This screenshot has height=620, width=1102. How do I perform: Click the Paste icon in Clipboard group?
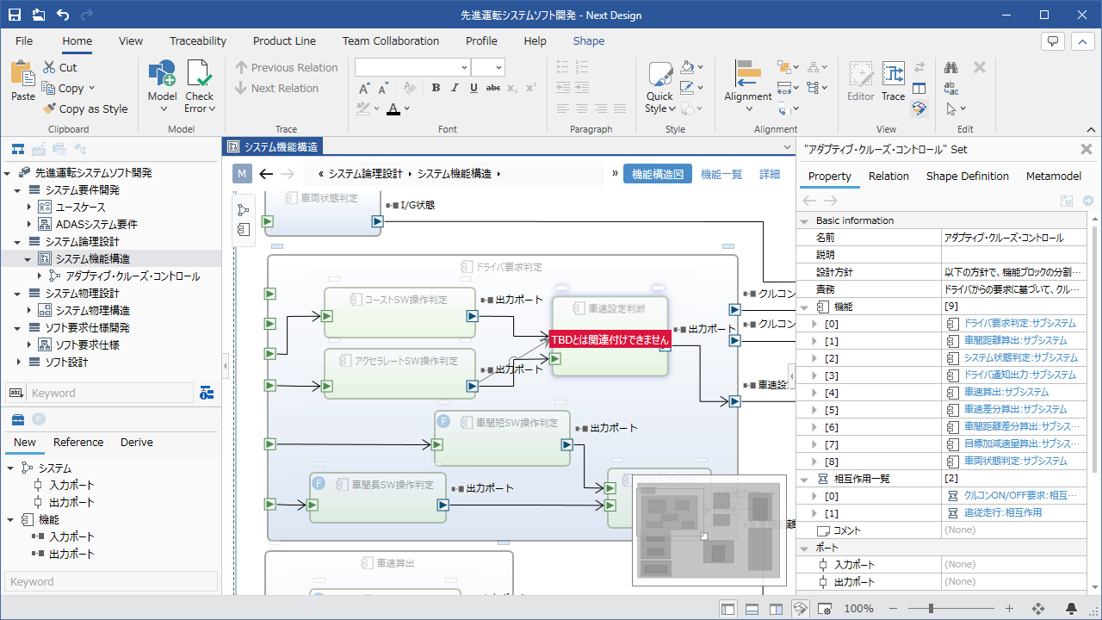tap(23, 74)
